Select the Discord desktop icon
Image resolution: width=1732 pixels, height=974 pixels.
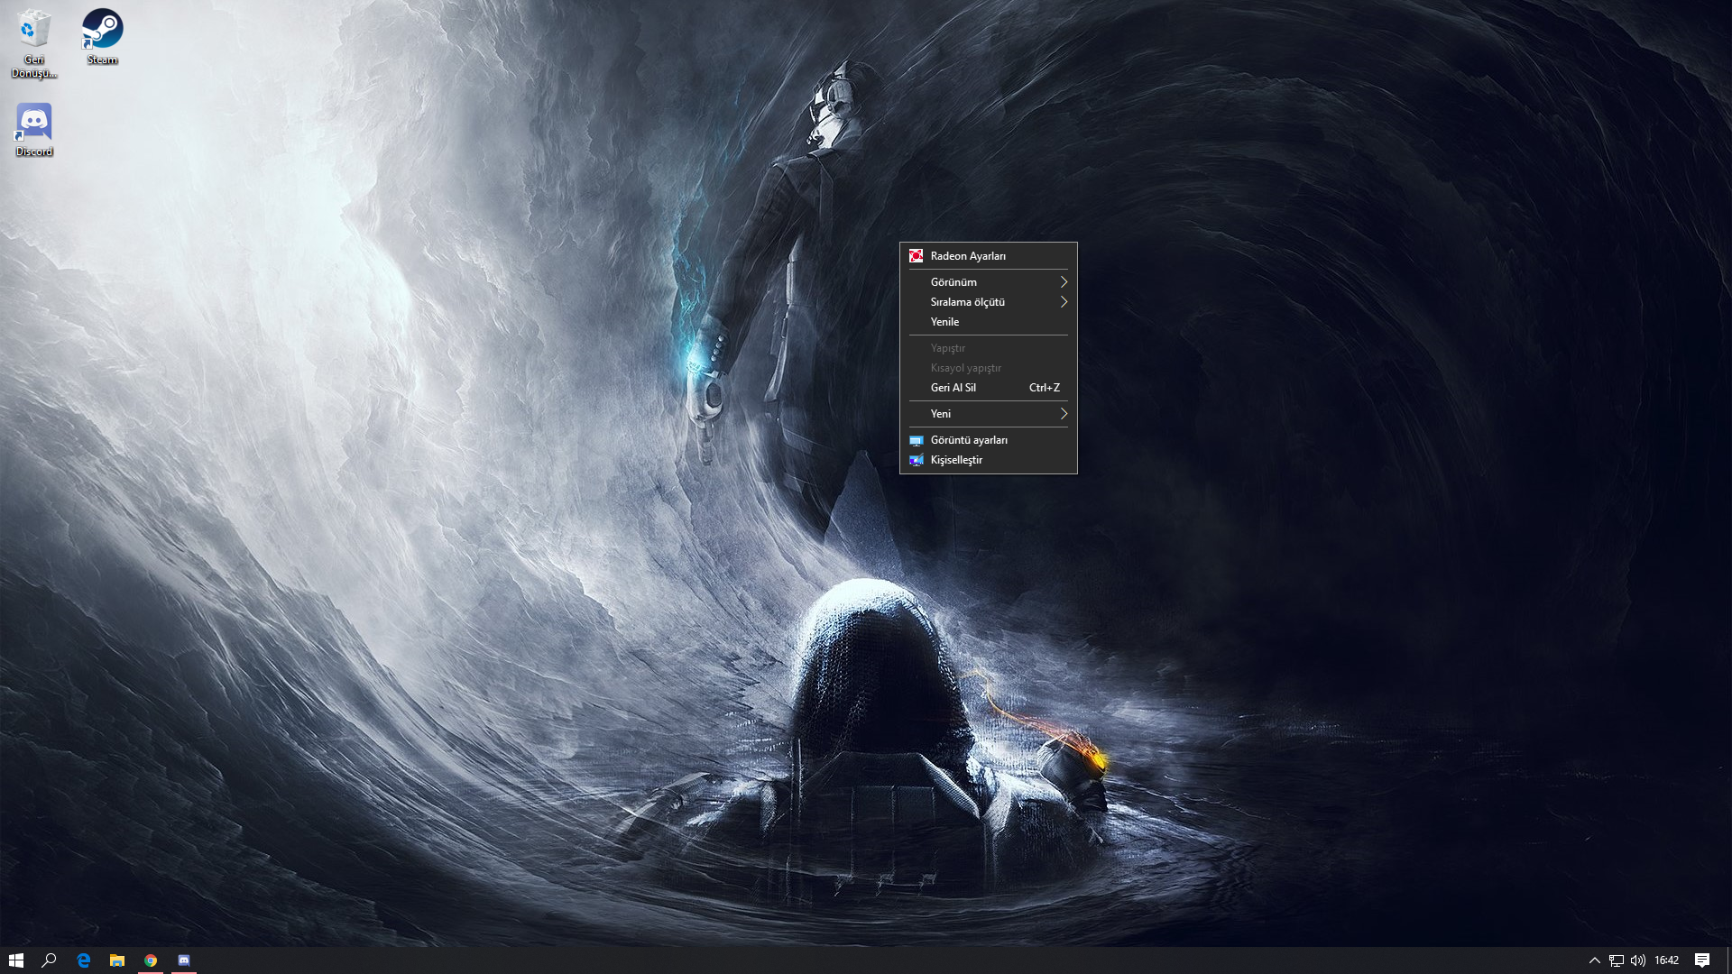click(x=34, y=124)
